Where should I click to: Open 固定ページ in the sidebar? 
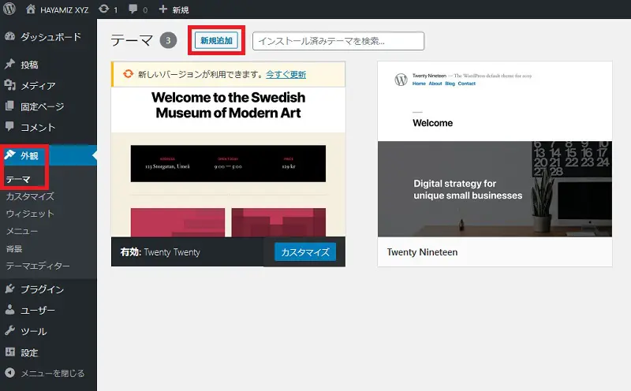[x=42, y=106]
